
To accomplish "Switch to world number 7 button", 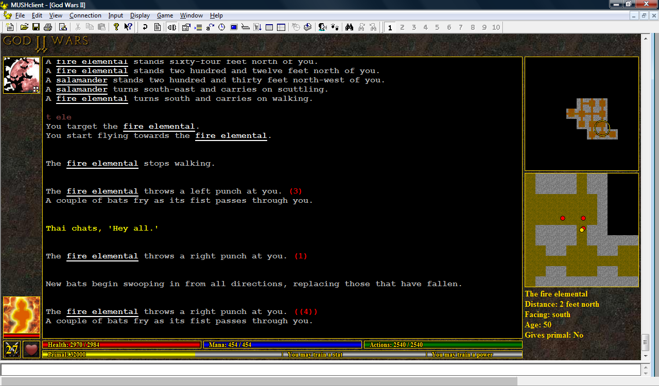I will (461, 27).
